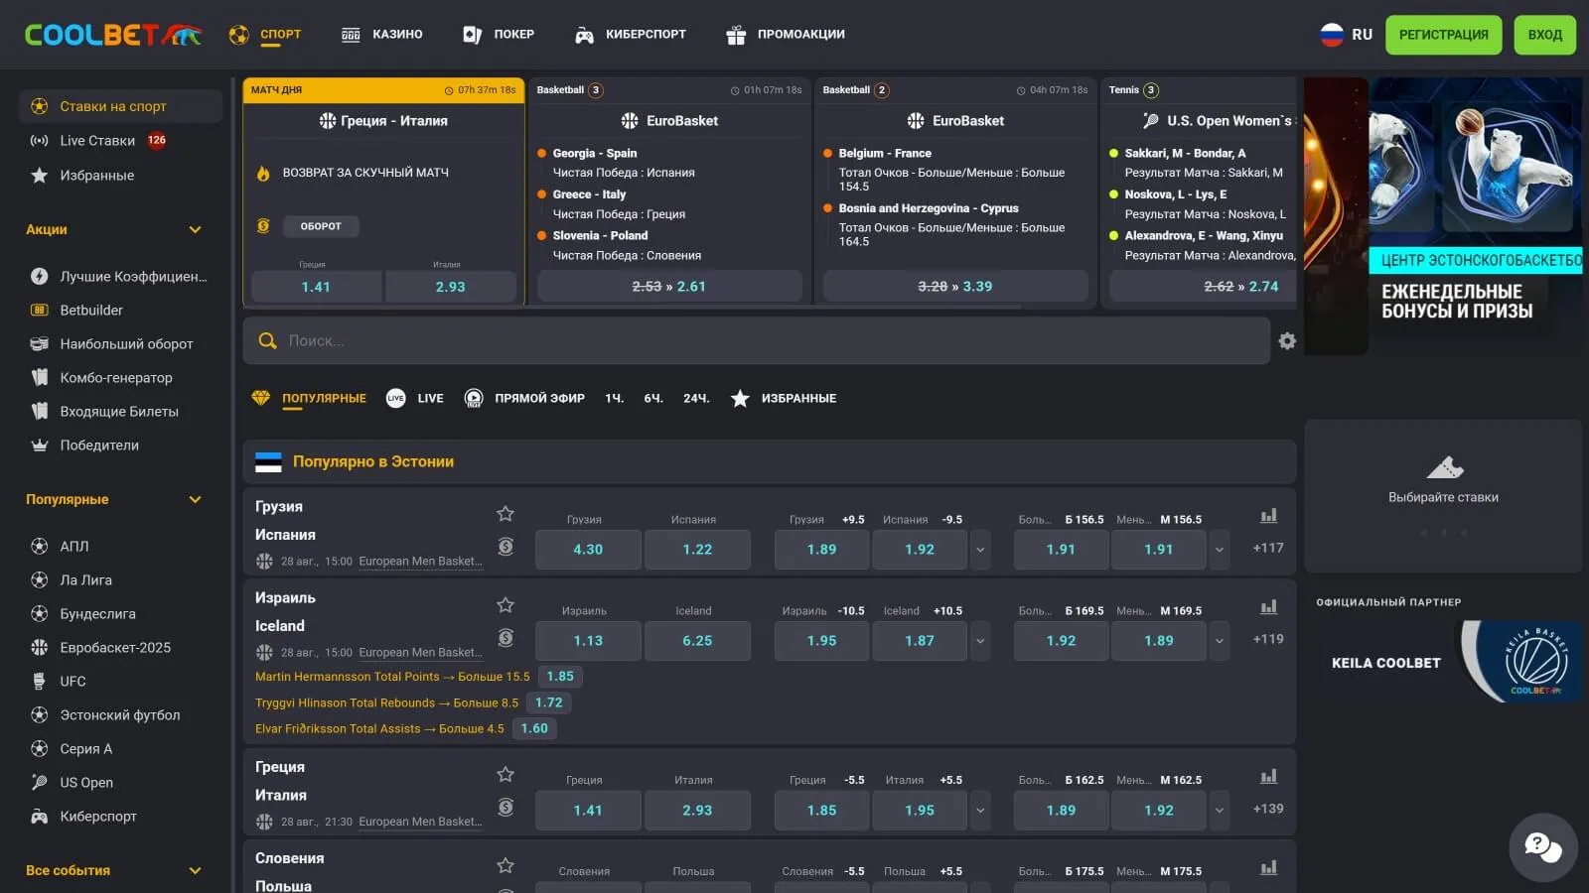1589x893 pixels.
Task: Click the Russian flag language icon
Action: (1332, 35)
